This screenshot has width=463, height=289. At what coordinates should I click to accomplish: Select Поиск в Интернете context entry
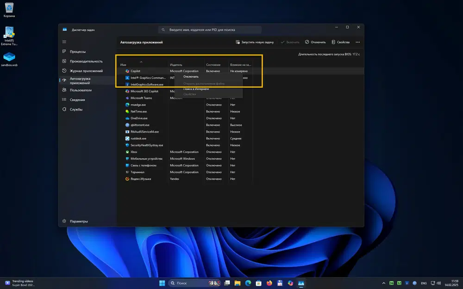pyautogui.click(x=196, y=89)
